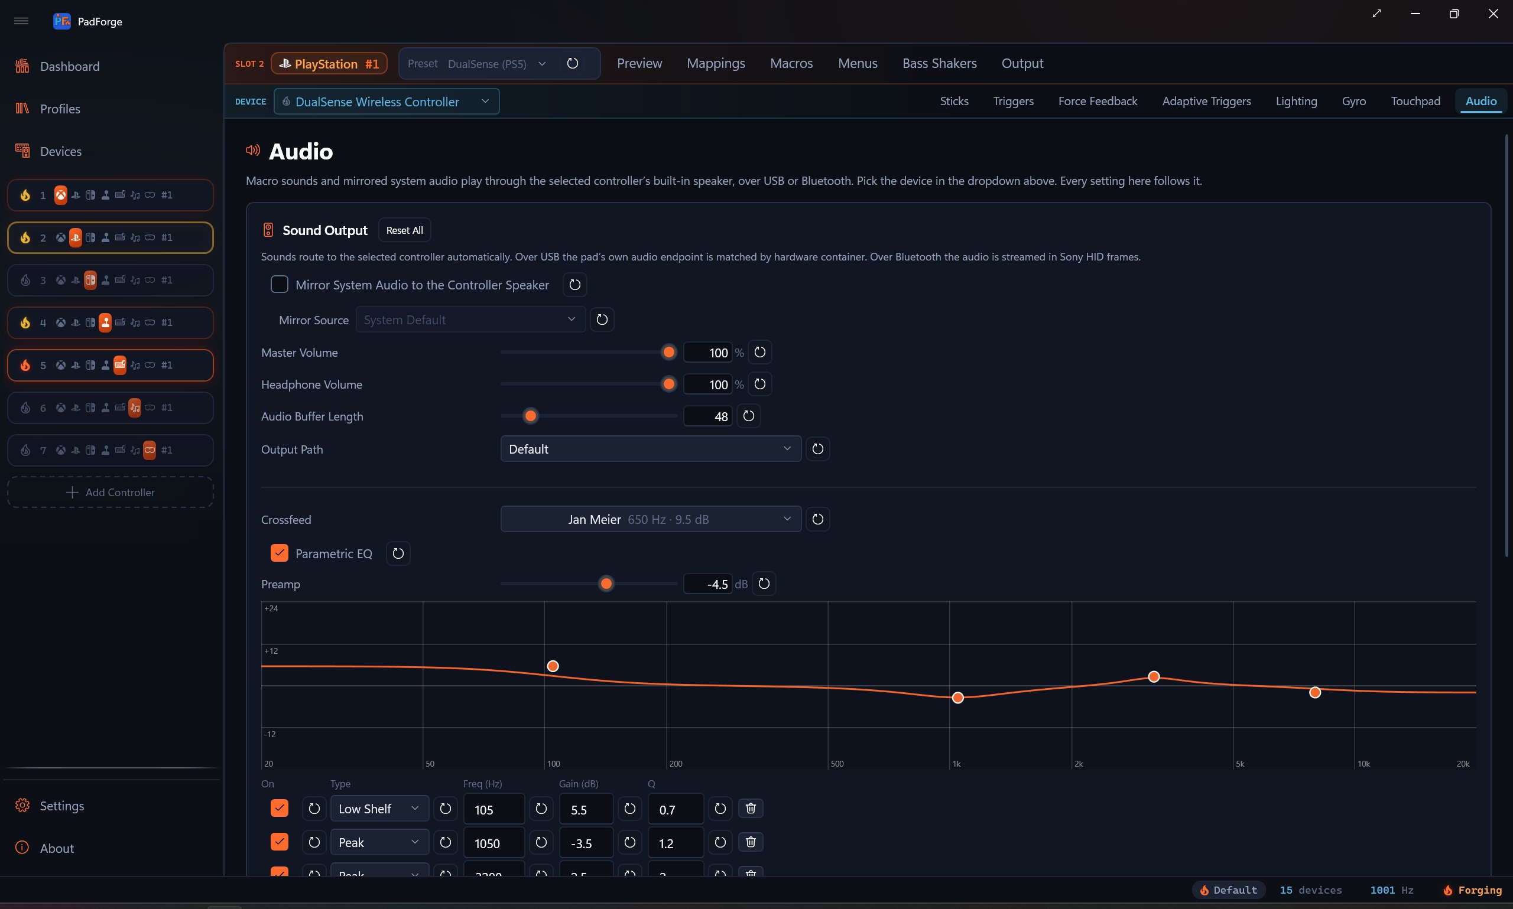Reset the Crossfeed setting
Screen dimensions: 1513x909
point(817,519)
